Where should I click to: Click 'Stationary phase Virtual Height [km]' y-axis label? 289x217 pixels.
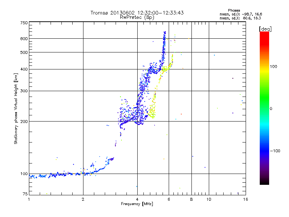tap(16, 109)
